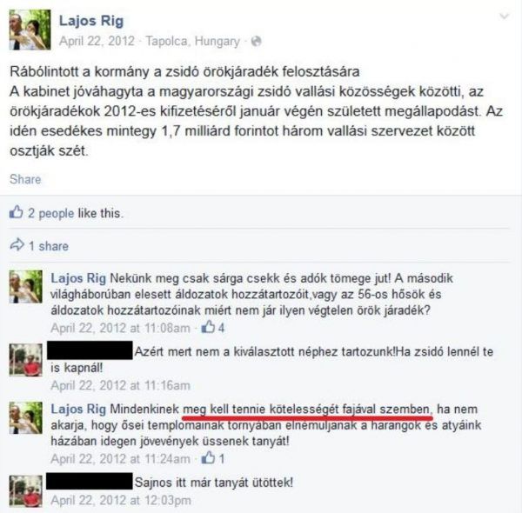522x513 pixels.
Task: Open the 12:03pm comment timestamp
Action: coord(121,500)
